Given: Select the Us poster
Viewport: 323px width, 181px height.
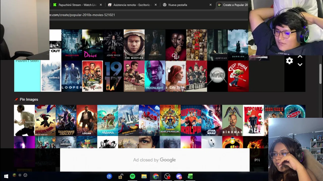Looking at the screenshot, I should click(176, 45).
